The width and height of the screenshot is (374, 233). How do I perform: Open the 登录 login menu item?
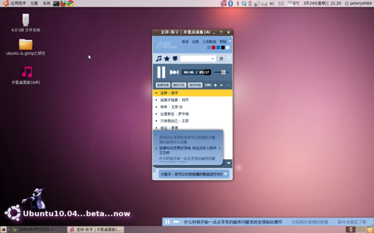pos(185,42)
